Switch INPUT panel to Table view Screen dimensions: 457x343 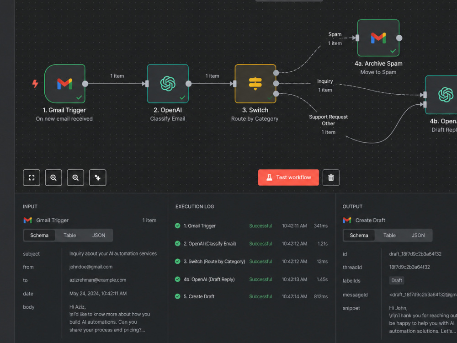[x=69, y=236]
